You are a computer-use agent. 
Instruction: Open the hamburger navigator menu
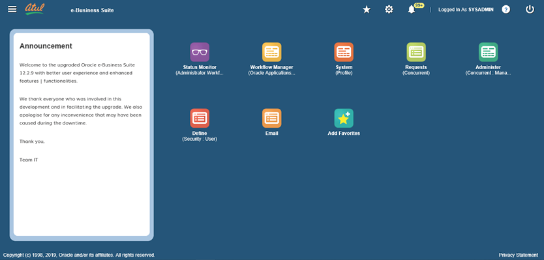[12, 9]
